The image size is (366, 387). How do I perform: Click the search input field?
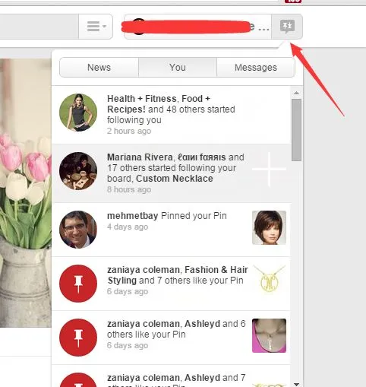[39, 27]
